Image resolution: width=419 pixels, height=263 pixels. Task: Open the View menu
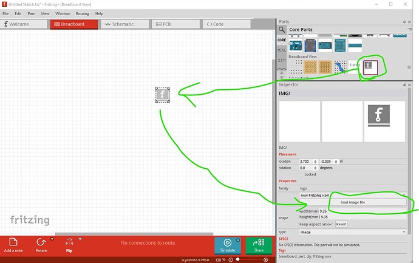pos(45,13)
